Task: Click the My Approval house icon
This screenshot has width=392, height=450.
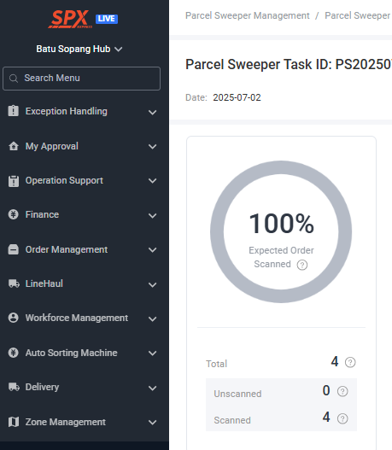Action: (x=13, y=146)
